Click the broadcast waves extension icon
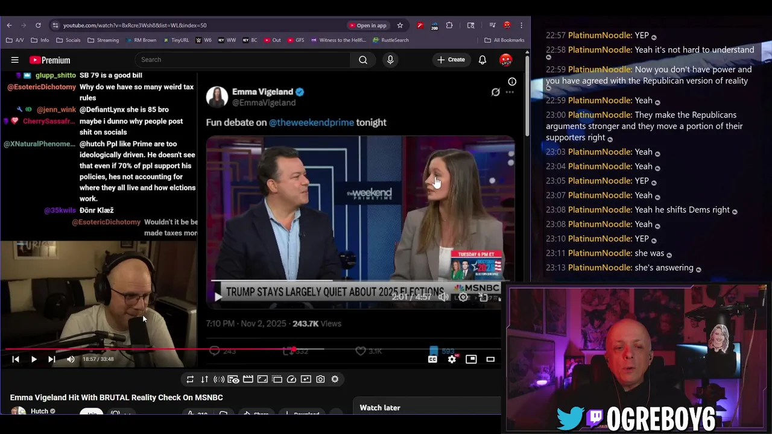The height and width of the screenshot is (434, 772). point(219,379)
